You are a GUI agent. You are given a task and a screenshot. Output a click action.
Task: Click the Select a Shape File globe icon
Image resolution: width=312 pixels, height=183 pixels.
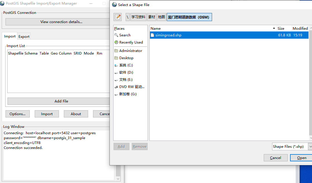(114, 5)
